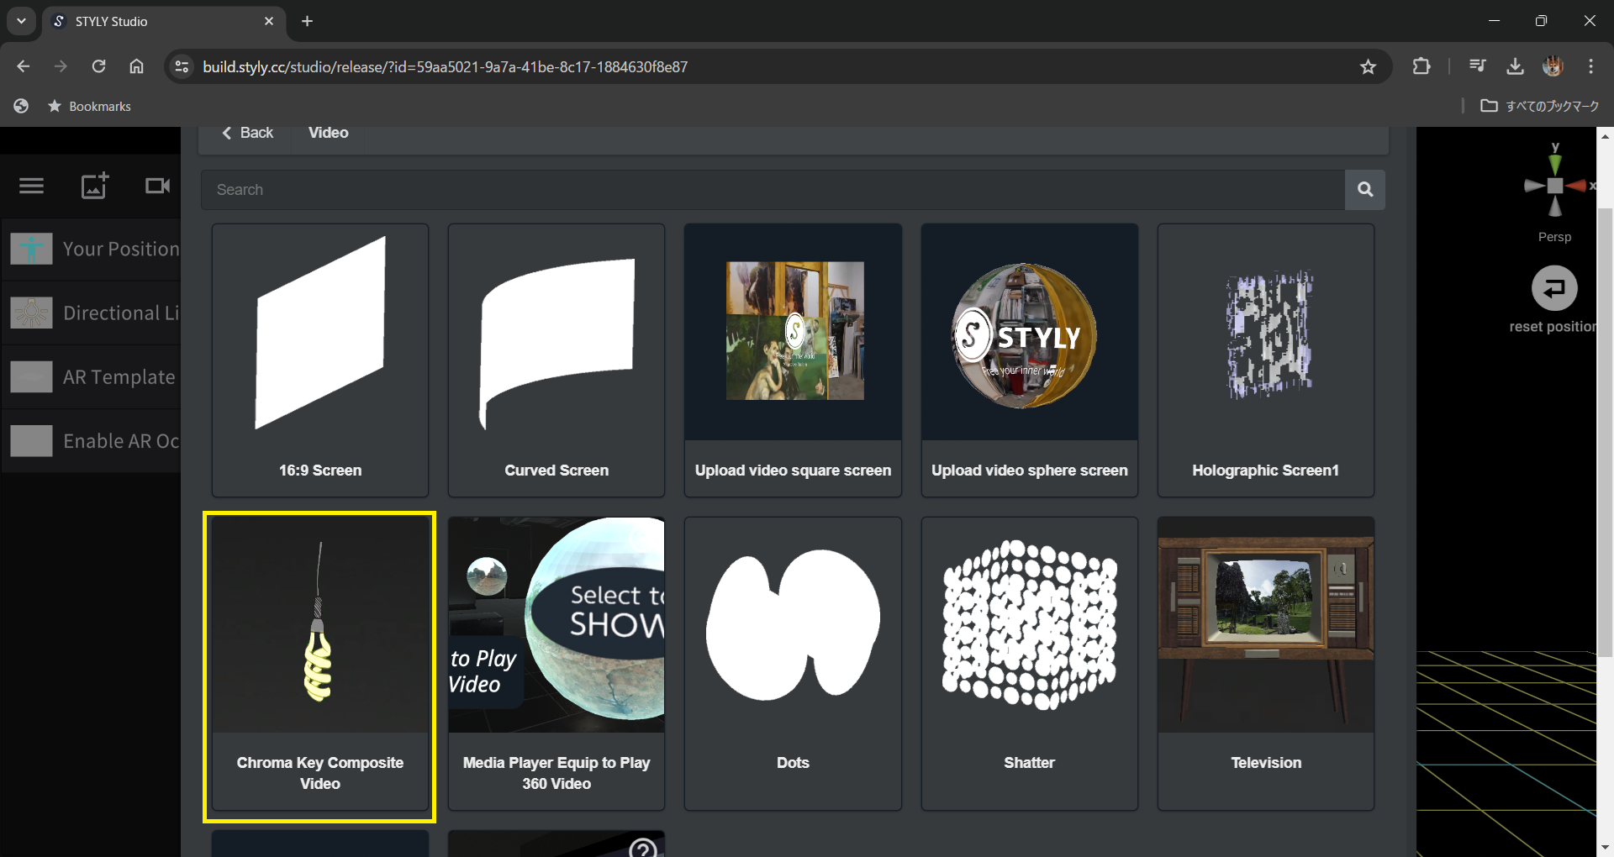
Task: Click the Persp view axis gizmo
Action: (1555, 185)
